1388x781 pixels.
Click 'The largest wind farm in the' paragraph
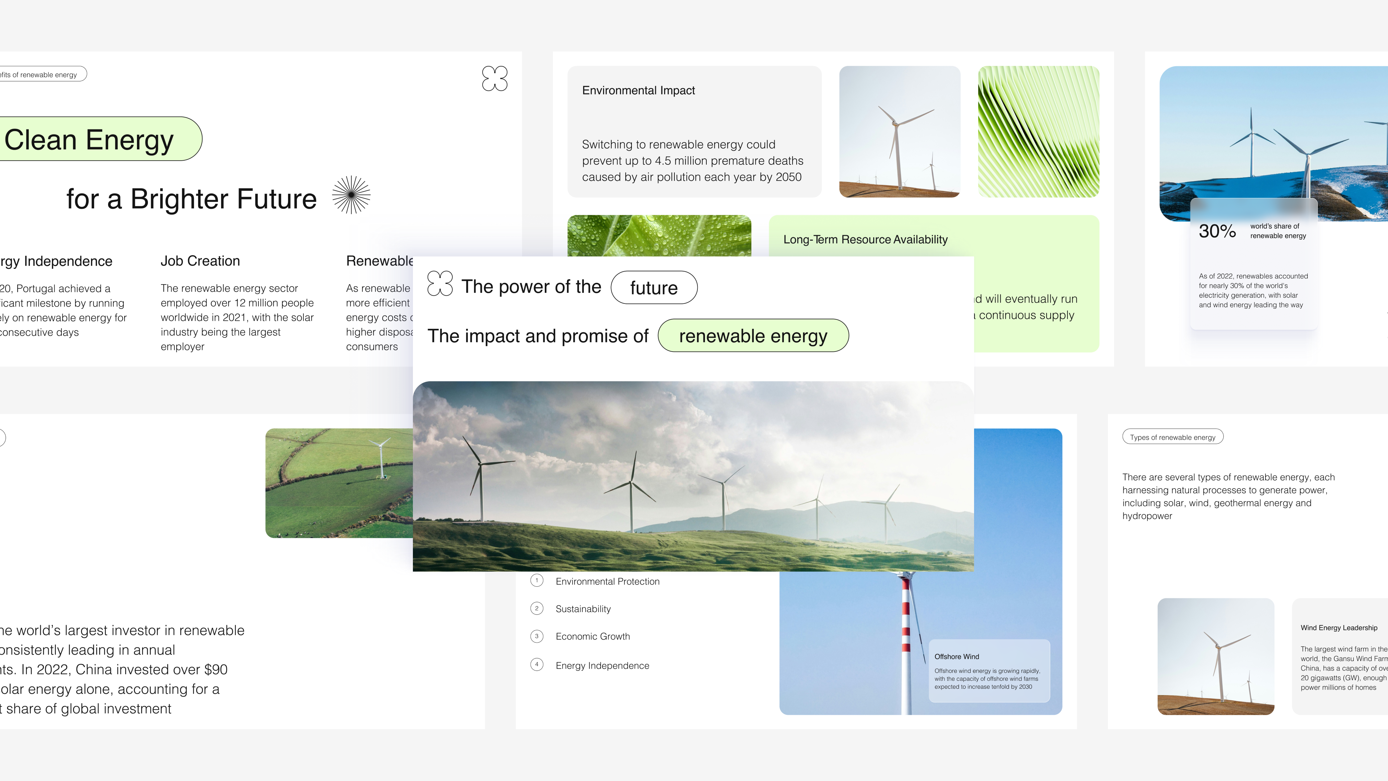[x=1344, y=668]
